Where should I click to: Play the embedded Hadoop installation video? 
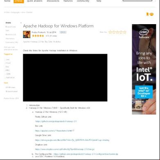[65, 78]
